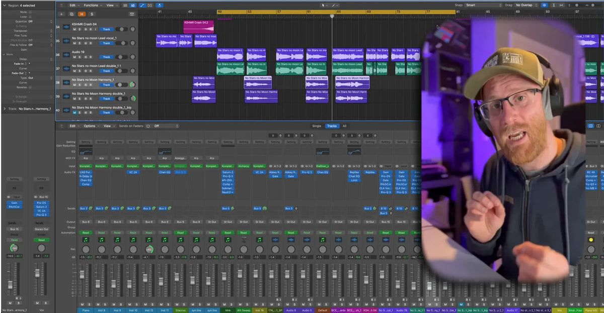This screenshot has height=313, width=604.
Task: Check the Loop checkbox in Region inspector
Action: (30, 16)
